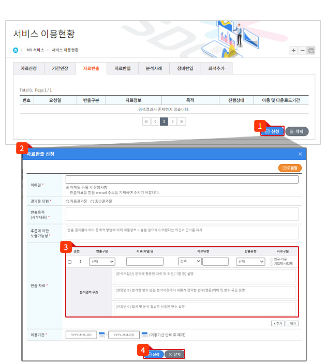
Task: Open the 좌석추가 tab
Action: pos(216,68)
